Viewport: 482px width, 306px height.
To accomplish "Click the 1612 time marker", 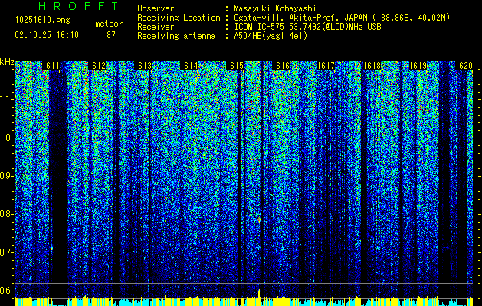I will [x=97, y=66].
